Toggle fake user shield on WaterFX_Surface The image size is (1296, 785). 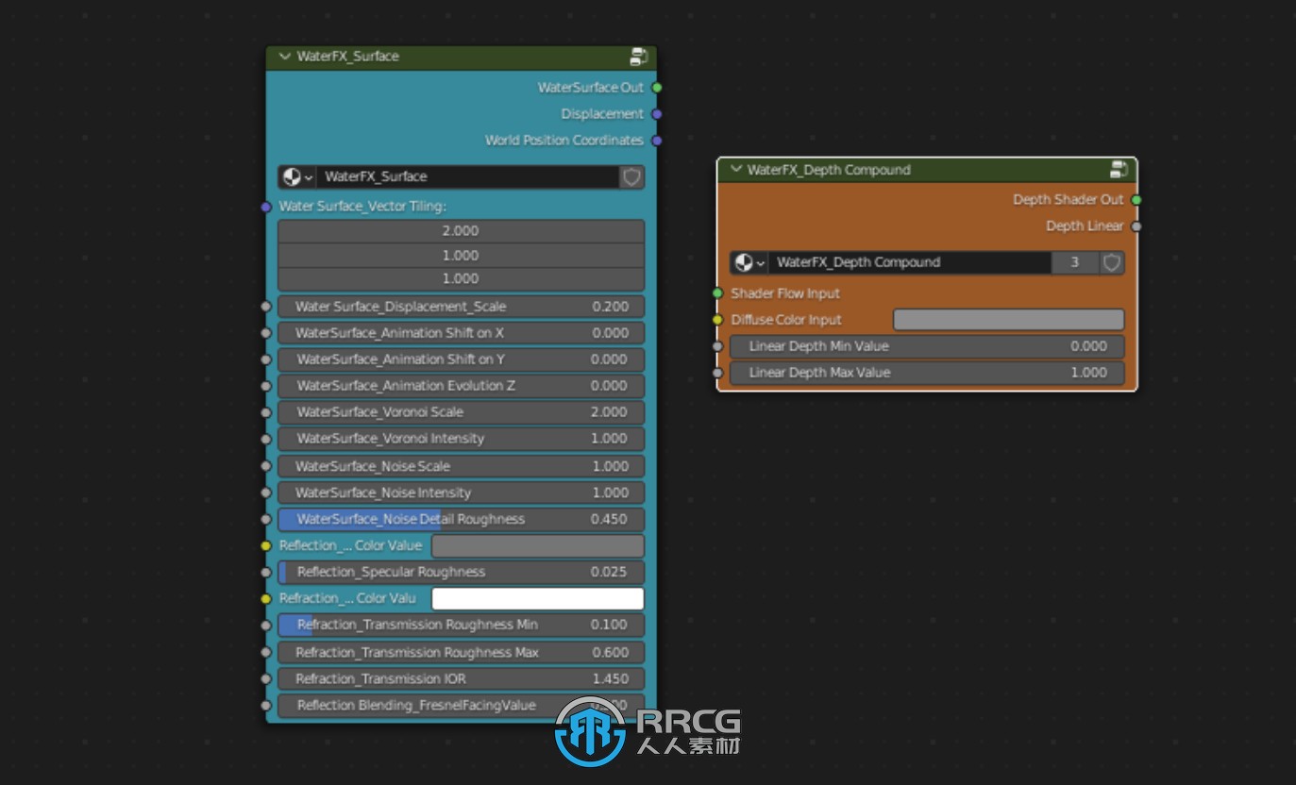[x=632, y=176]
